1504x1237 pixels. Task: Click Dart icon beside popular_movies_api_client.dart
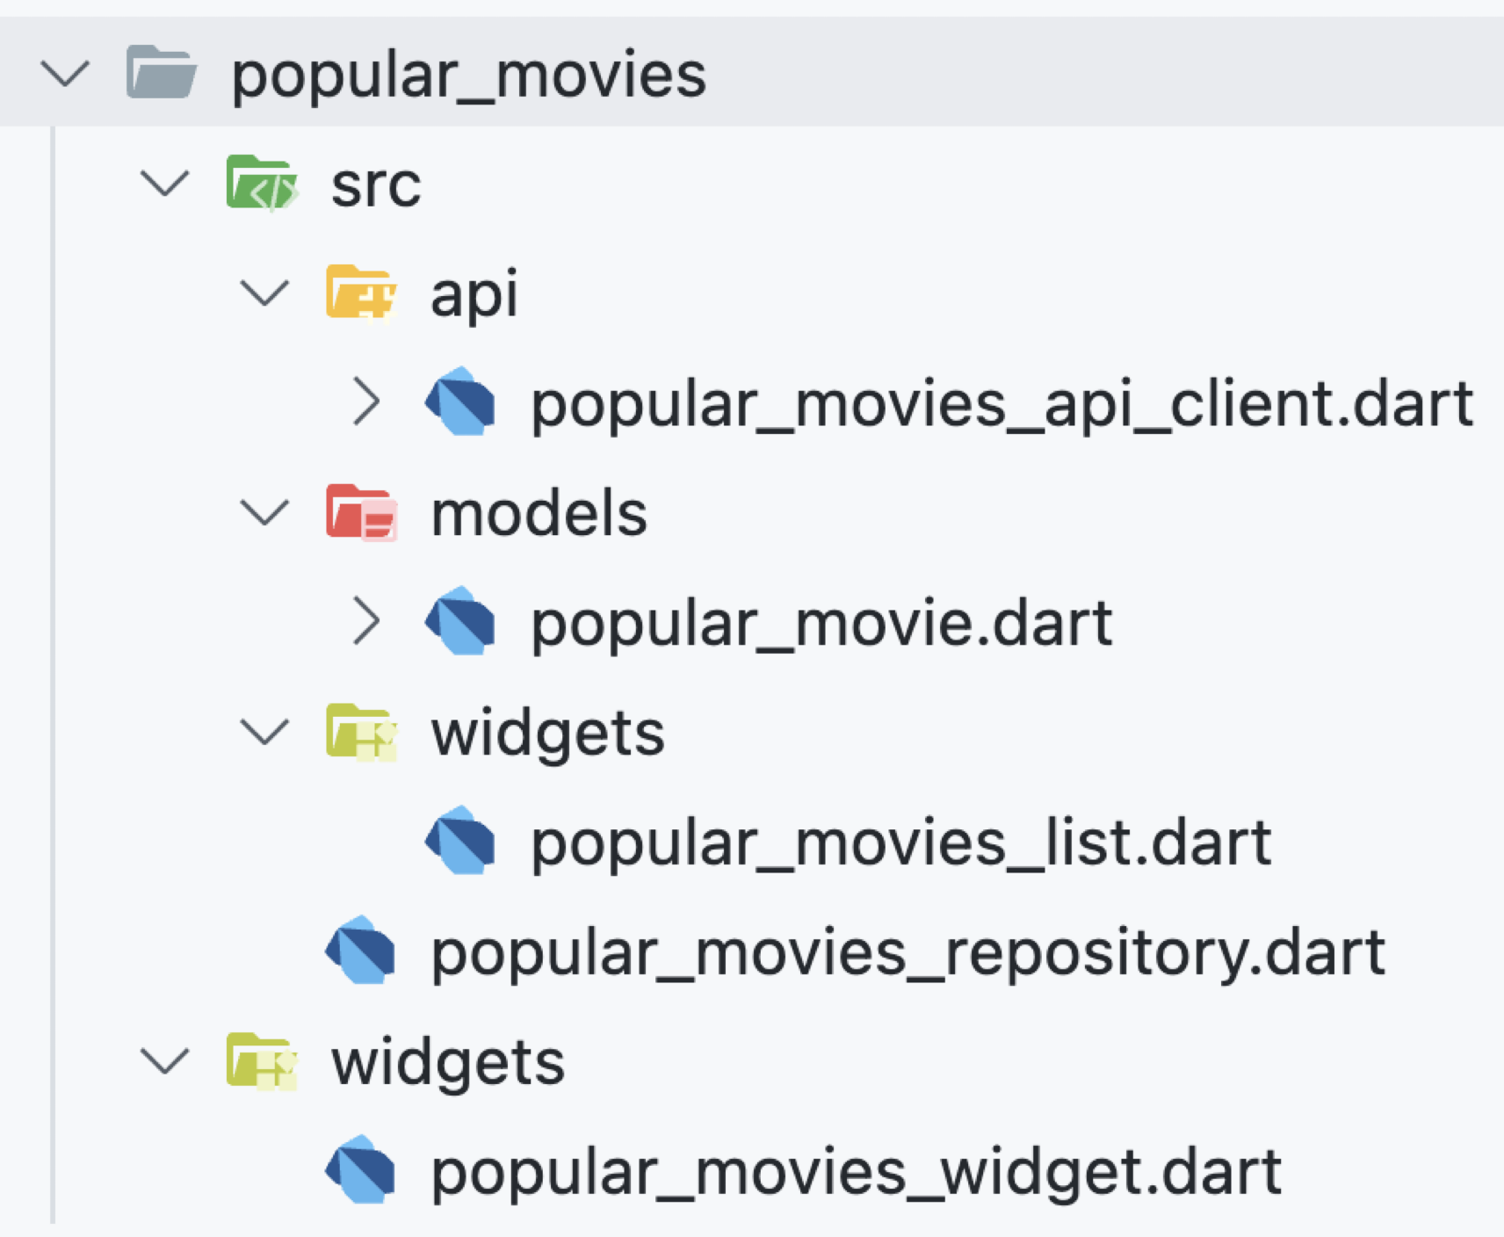(x=460, y=402)
